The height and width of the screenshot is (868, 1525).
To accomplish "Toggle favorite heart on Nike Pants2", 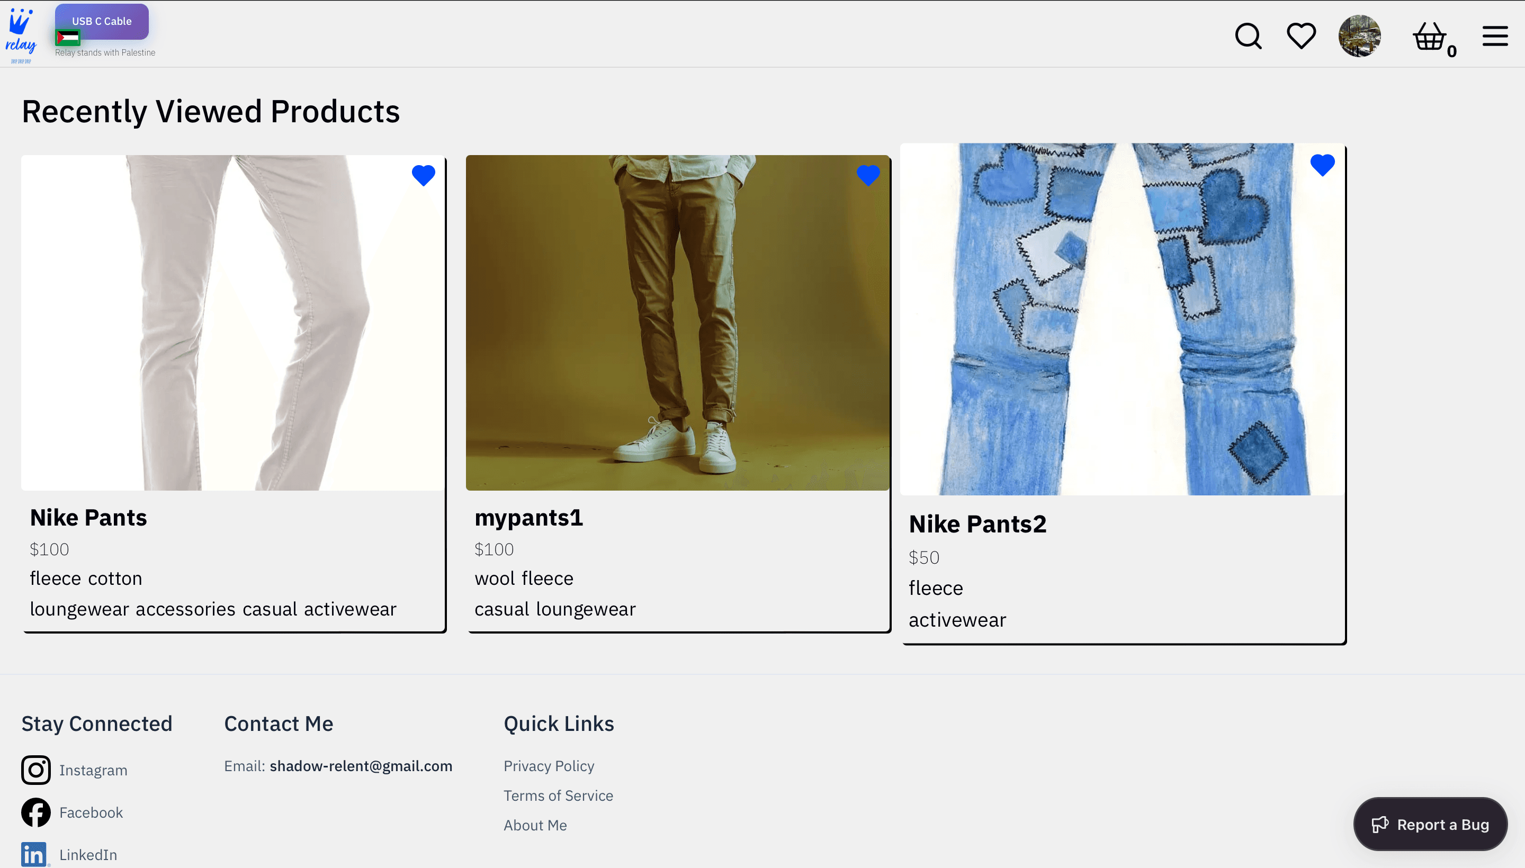I will click(1322, 165).
